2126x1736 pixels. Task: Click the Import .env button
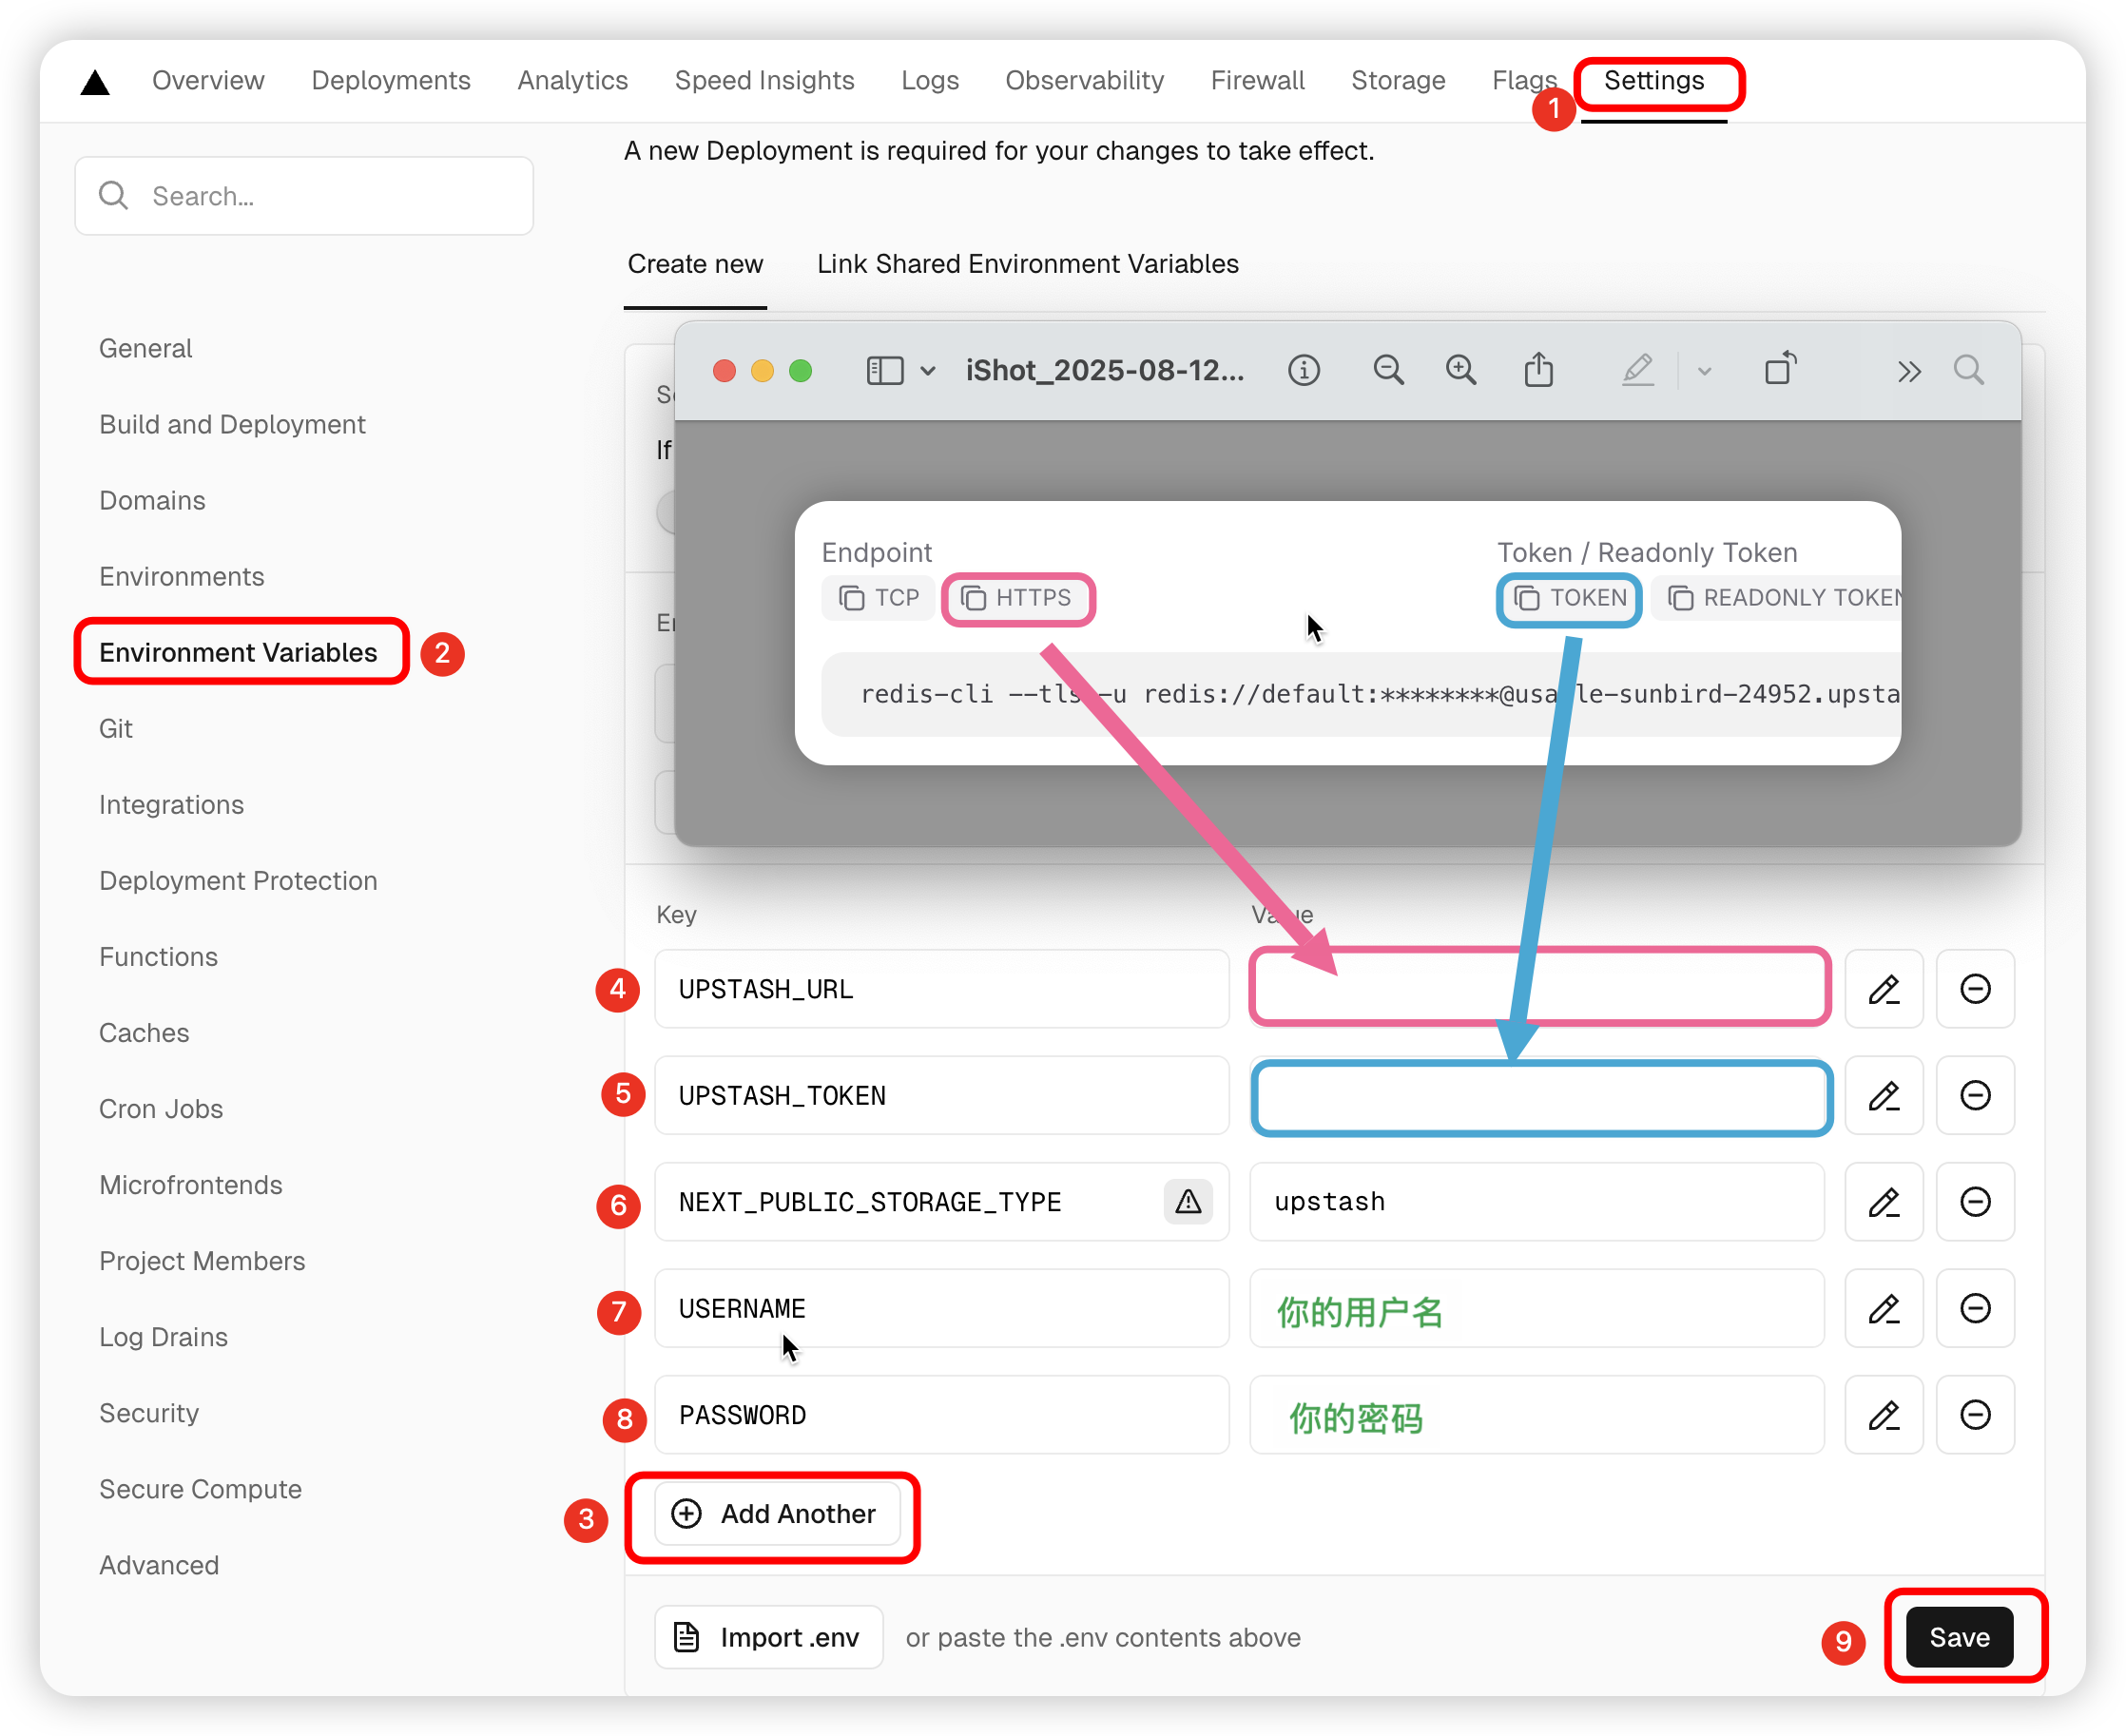click(x=768, y=1637)
